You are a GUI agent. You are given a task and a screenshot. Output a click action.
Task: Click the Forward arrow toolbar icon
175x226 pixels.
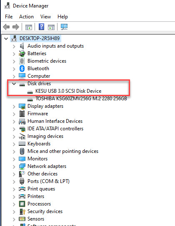[16, 27]
